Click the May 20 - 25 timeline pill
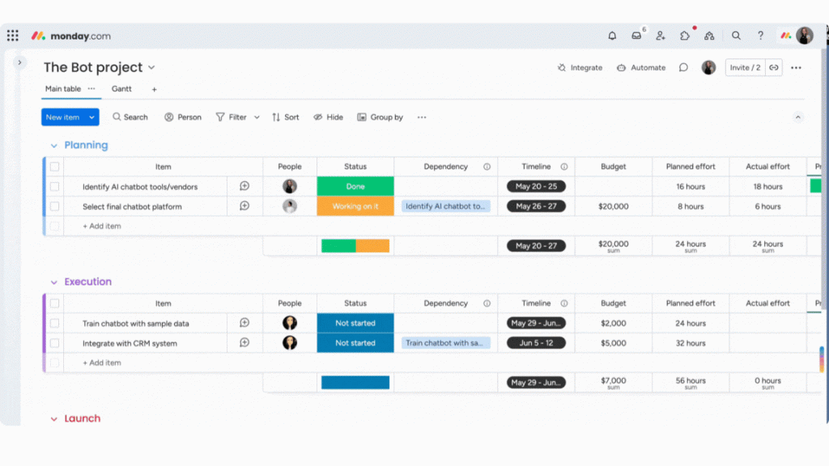The height and width of the screenshot is (466, 829). pyautogui.click(x=536, y=187)
